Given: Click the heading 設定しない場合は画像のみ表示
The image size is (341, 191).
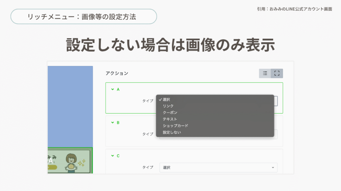Looking at the screenshot, I should click(x=170, y=45).
